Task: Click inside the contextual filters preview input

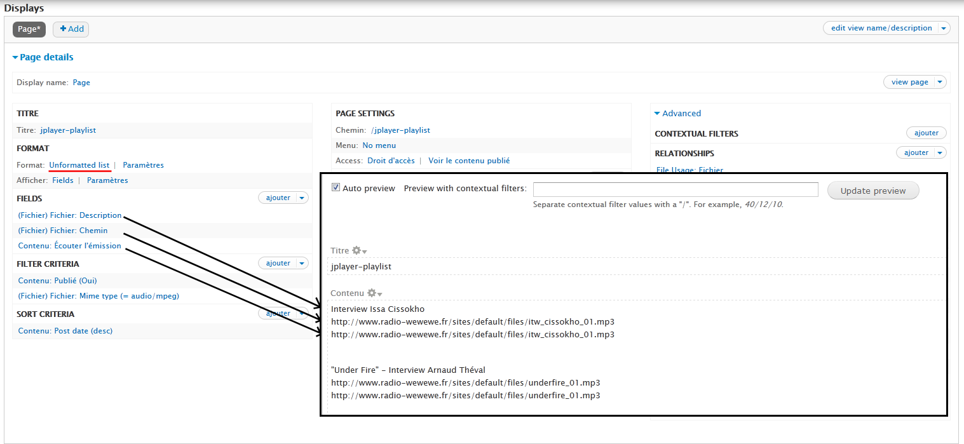Action: point(675,189)
